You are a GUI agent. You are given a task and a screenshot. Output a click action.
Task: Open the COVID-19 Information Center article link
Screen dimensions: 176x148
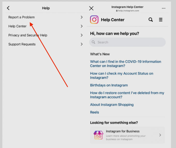coord(126,64)
